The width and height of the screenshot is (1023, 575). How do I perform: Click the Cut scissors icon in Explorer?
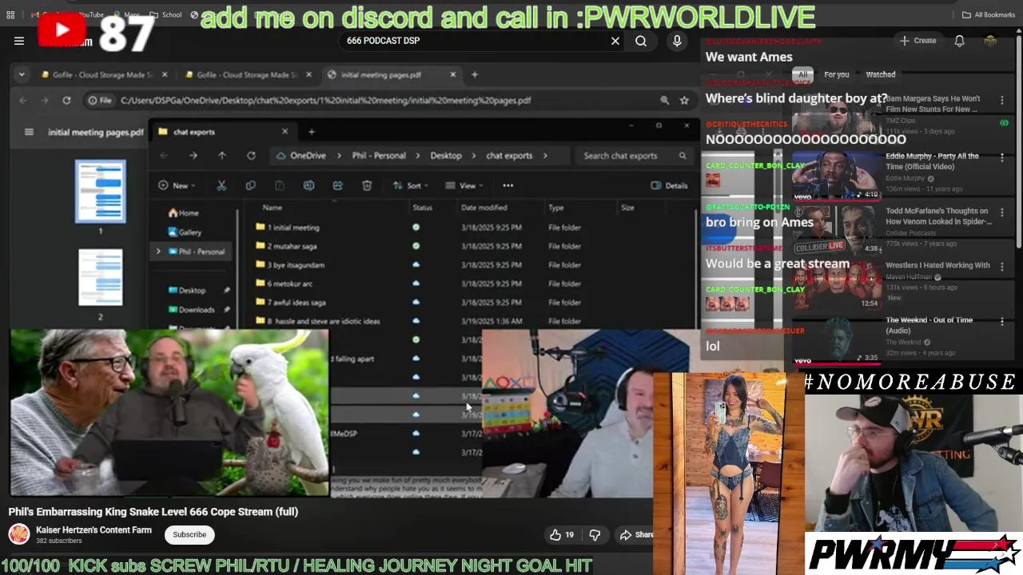pos(221,185)
